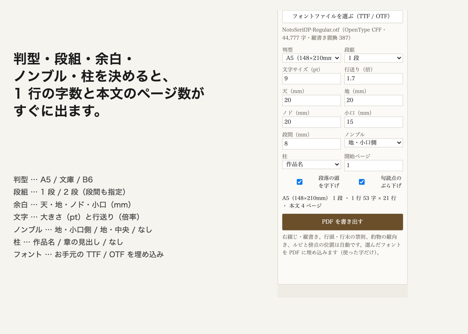The image size is (468, 334).
Task: Click the 行送り (倍) input field
Action: pyautogui.click(x=373, y=79)
